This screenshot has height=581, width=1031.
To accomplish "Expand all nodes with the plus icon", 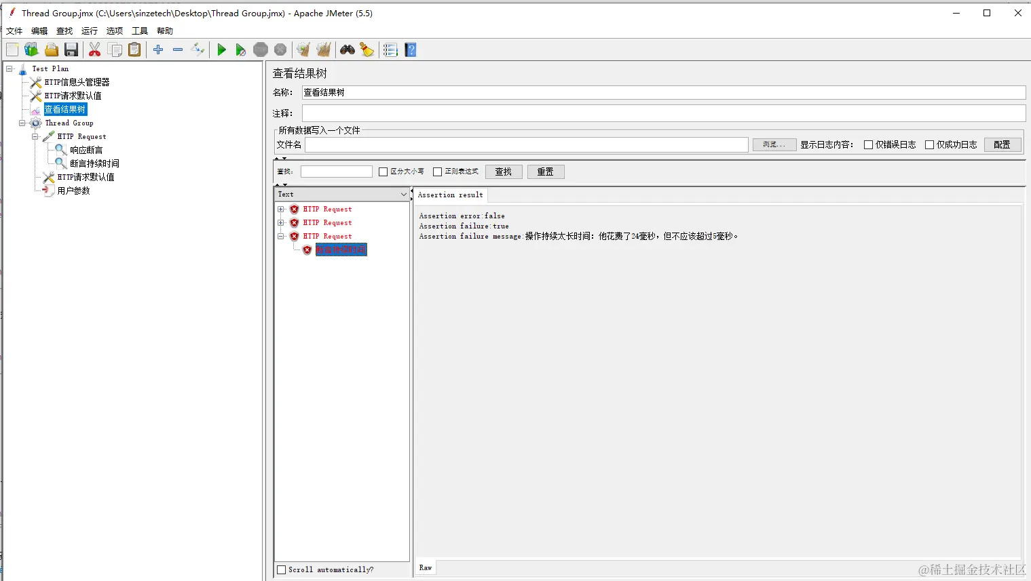I will point(158,49).
